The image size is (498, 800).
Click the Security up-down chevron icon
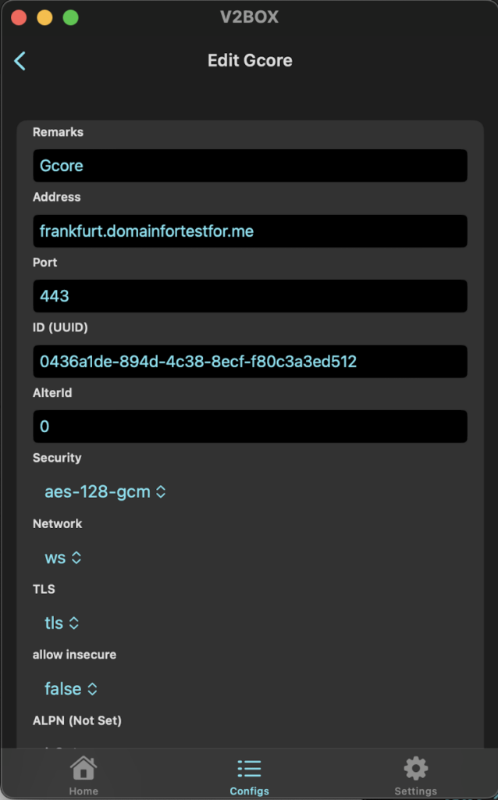(161, 492)
